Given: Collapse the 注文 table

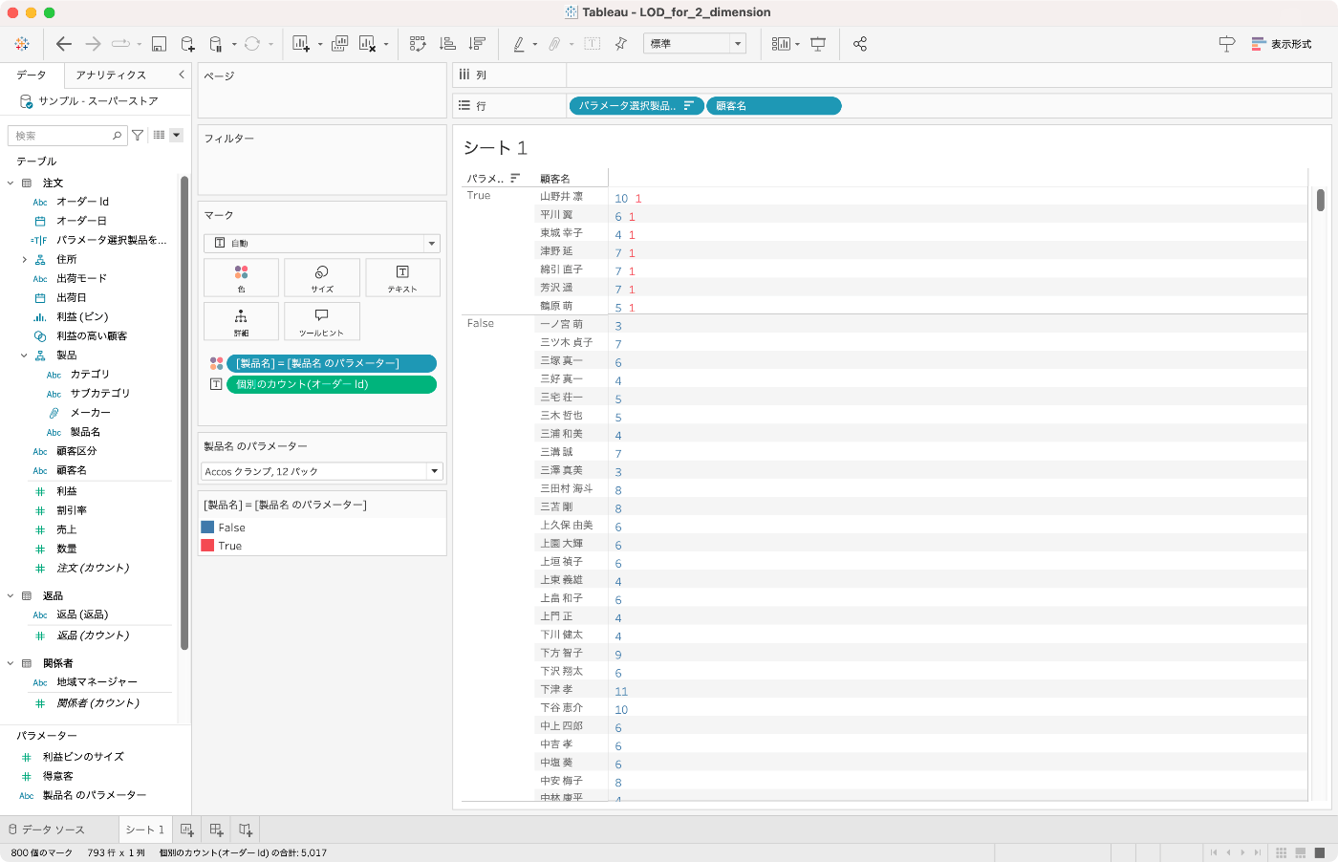Looking at the screenshot, I should pyautogui.click(x=11, y=183).
